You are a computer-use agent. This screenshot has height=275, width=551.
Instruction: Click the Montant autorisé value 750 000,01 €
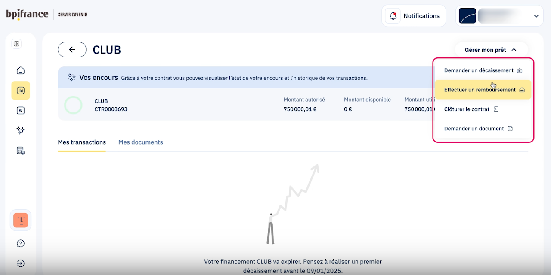(300, 109)
